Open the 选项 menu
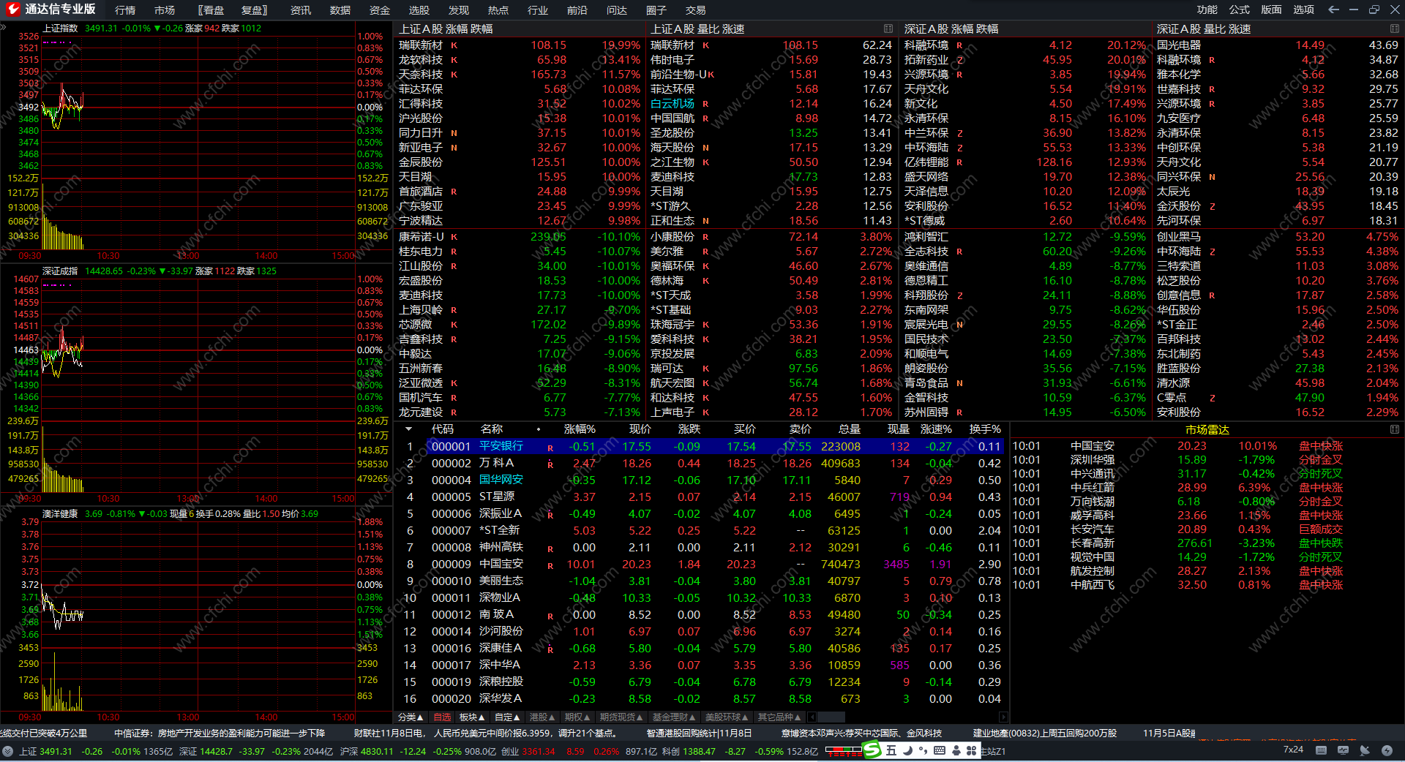Viewport: 1405px width, 762px height. 1304,10
